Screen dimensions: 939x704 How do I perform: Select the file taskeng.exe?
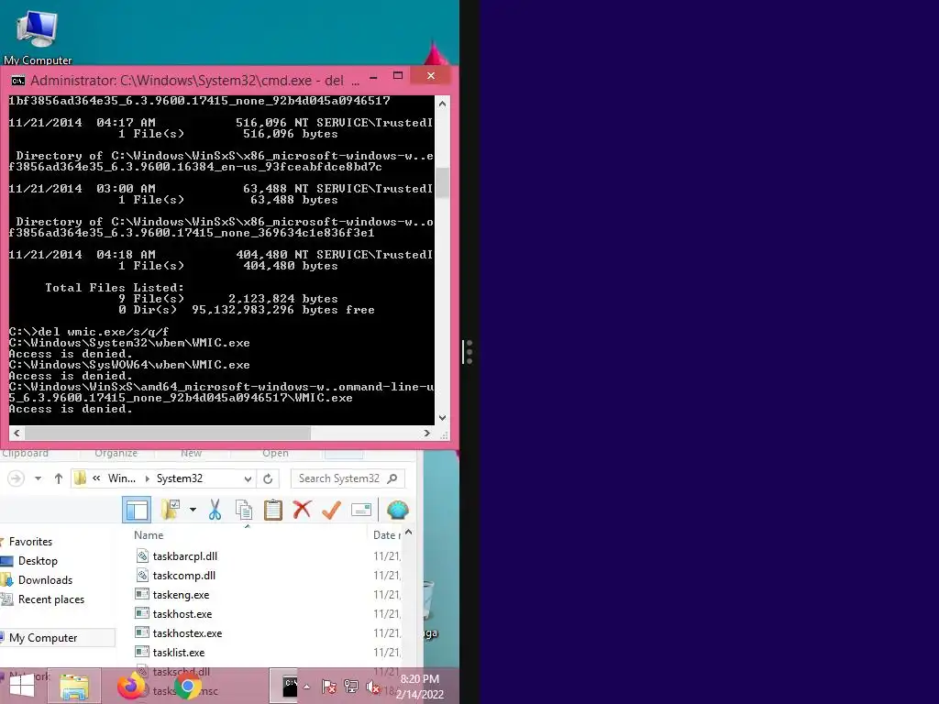click(x=181, y=594)
